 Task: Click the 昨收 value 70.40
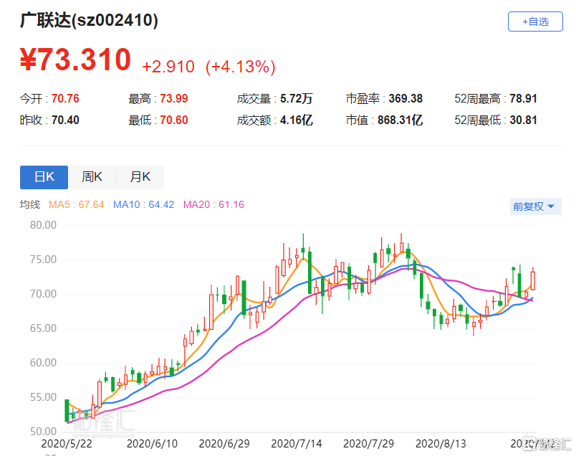[x=65, y=120]
